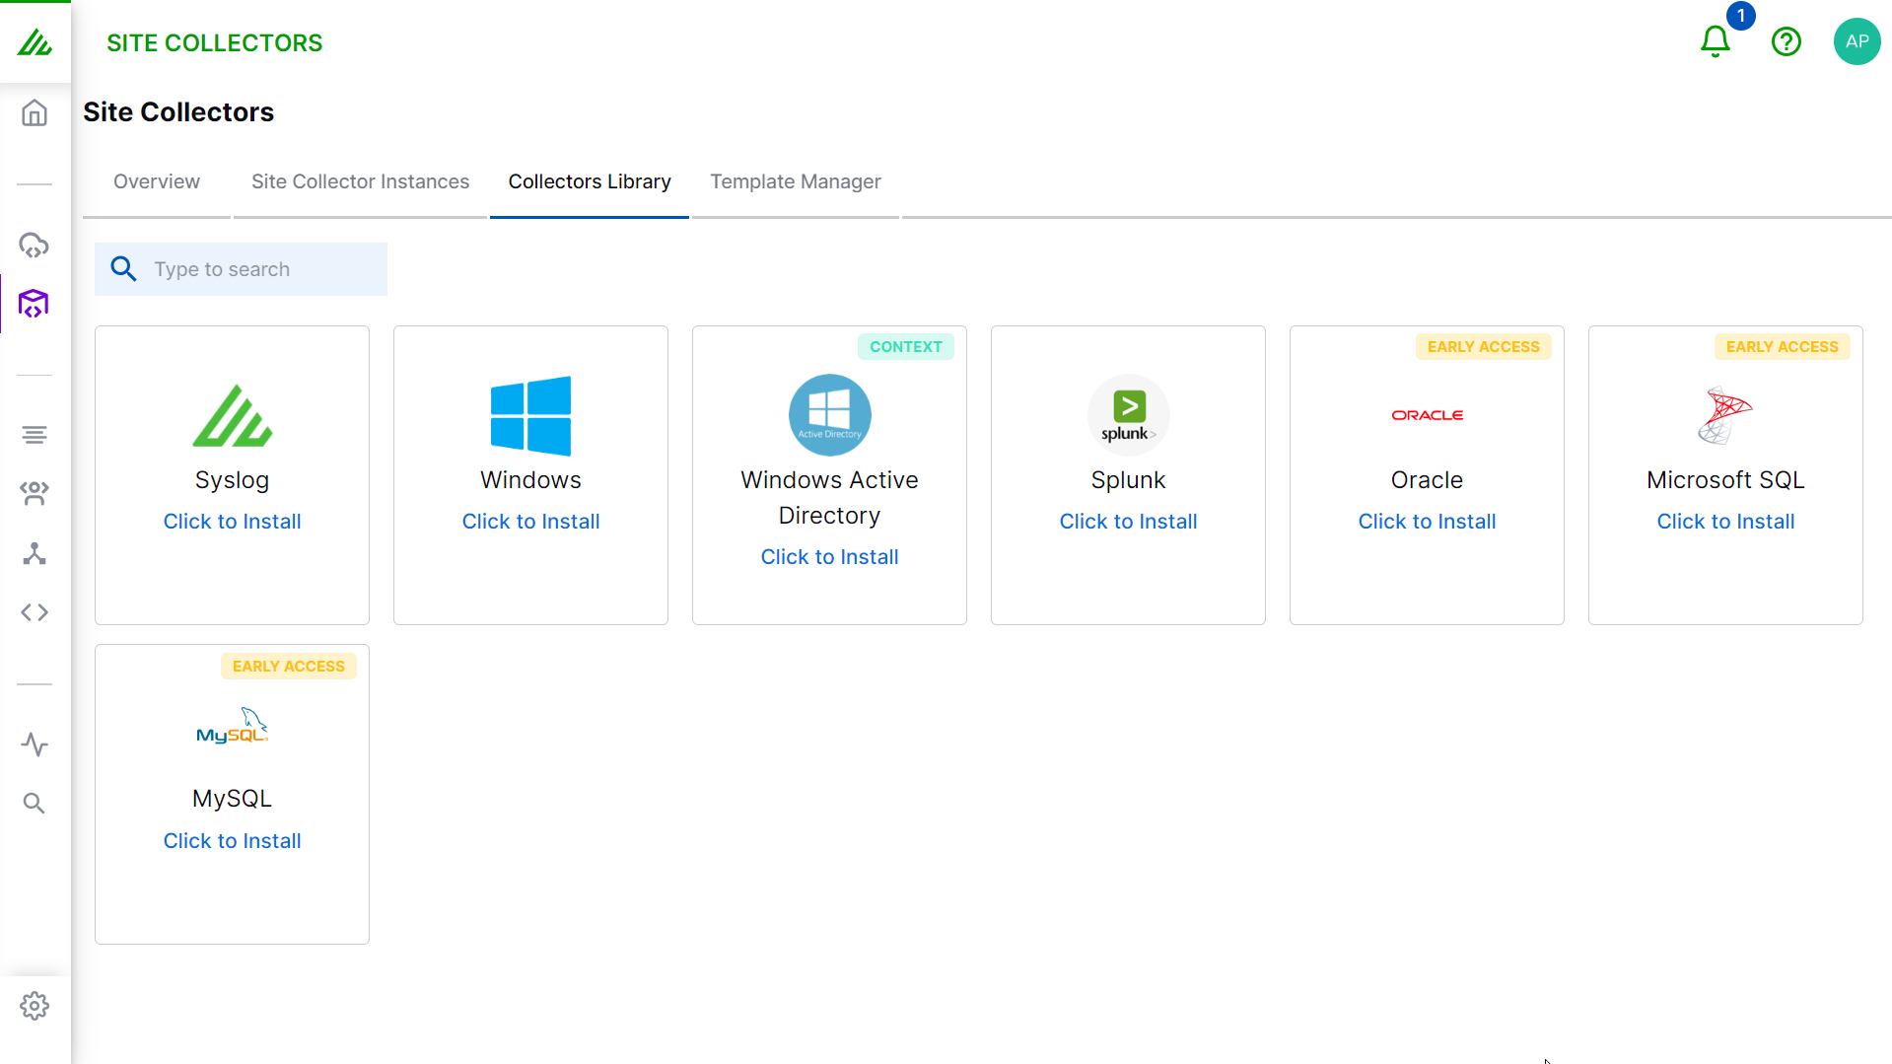Click to Install the MySQL collector
This screenshot has width=1892, height=1064.
coord(233,841)
